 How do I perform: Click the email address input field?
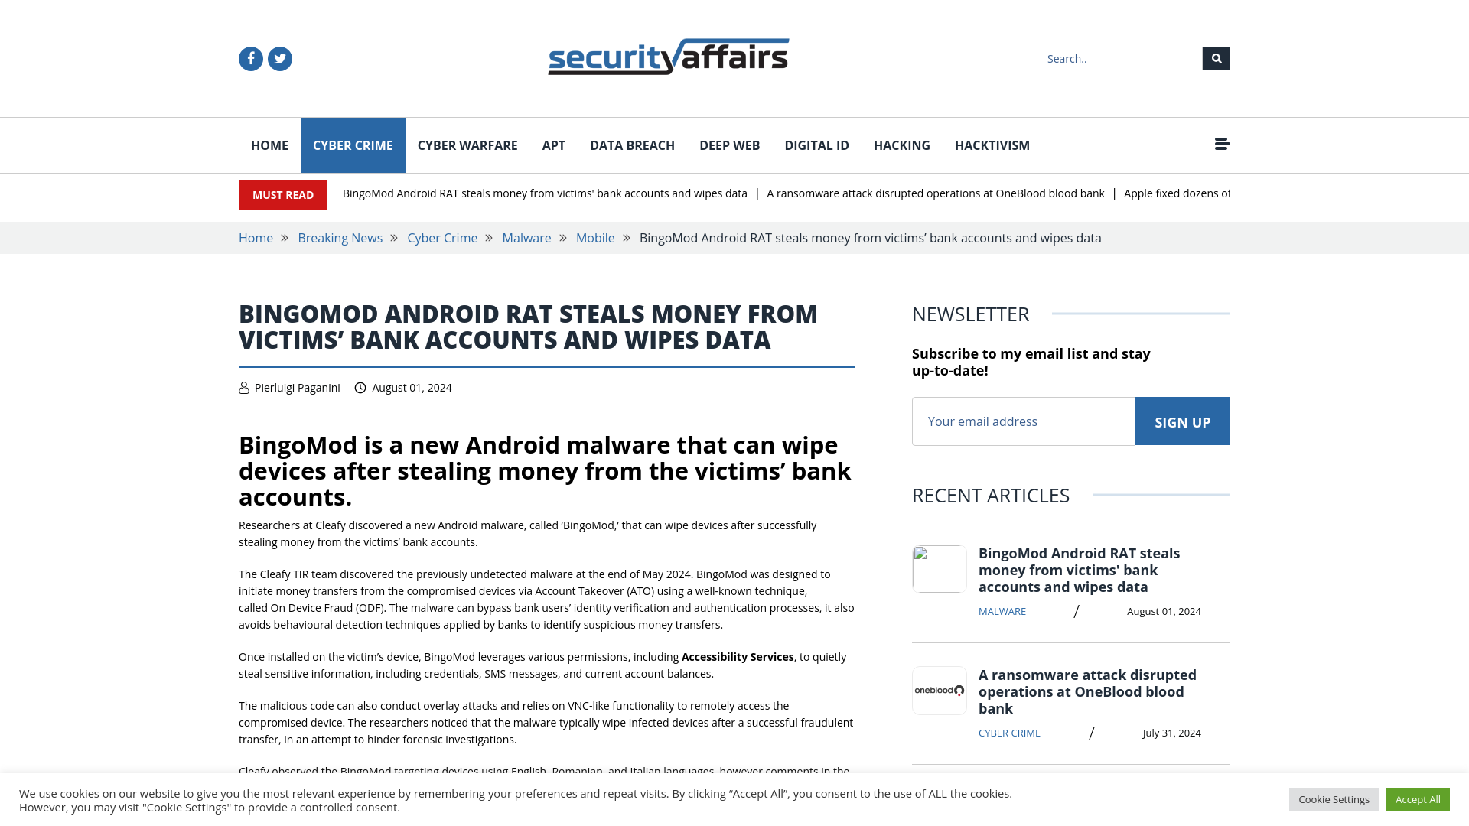1023,421
